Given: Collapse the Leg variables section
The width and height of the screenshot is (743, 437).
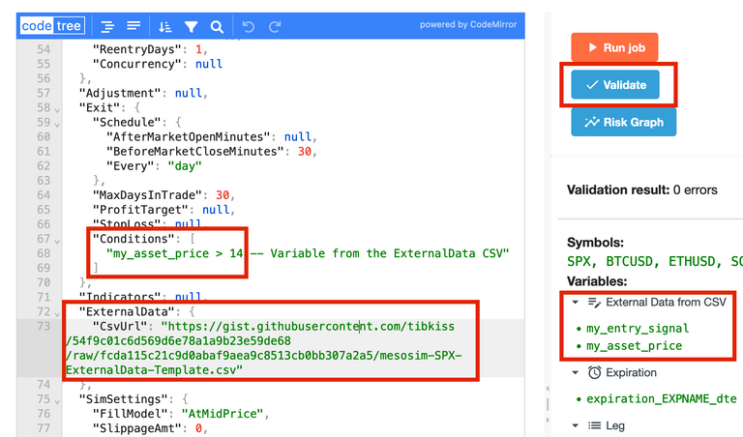Looking at the screenshot, I should (576, 425).
